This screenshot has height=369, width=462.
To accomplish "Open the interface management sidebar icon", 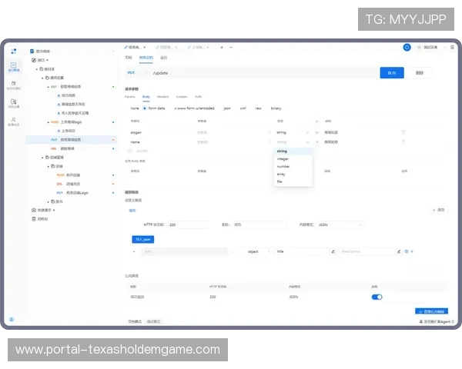I will pyautogui.click(x=13, y=67).
